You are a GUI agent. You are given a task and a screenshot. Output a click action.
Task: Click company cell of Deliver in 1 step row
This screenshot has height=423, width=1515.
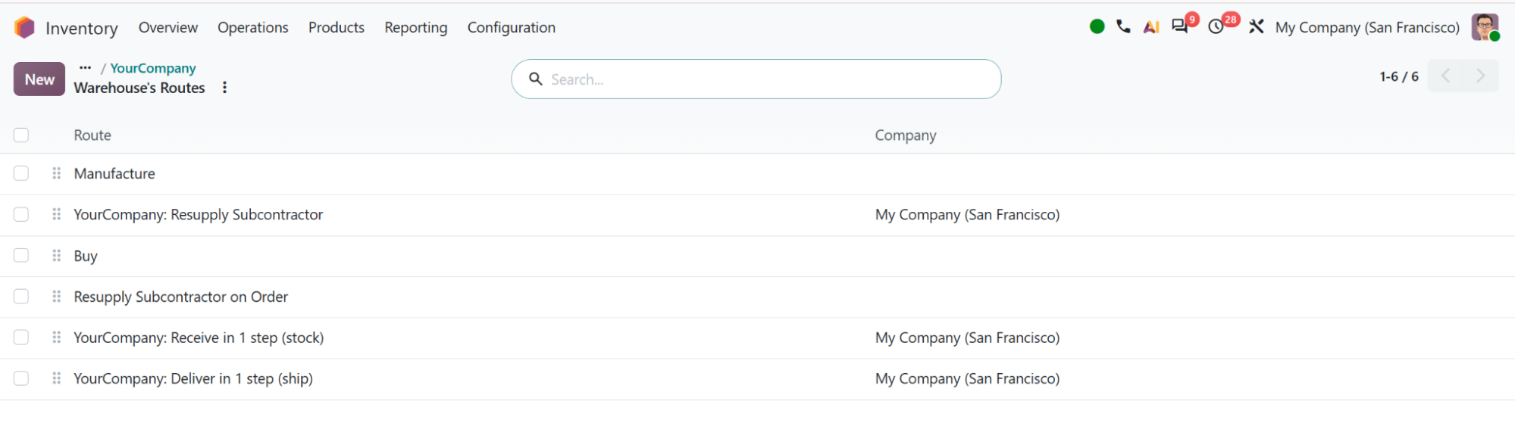[967, 378]
